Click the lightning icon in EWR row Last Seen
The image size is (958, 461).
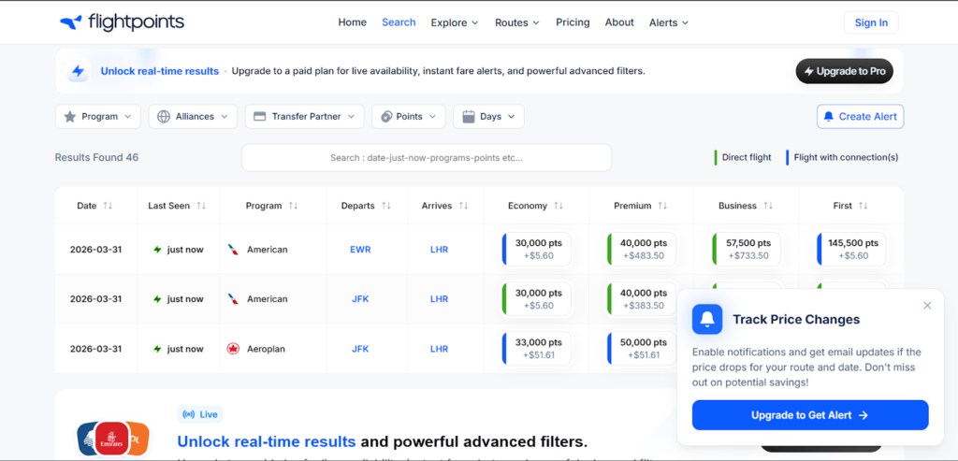(157, 250)
